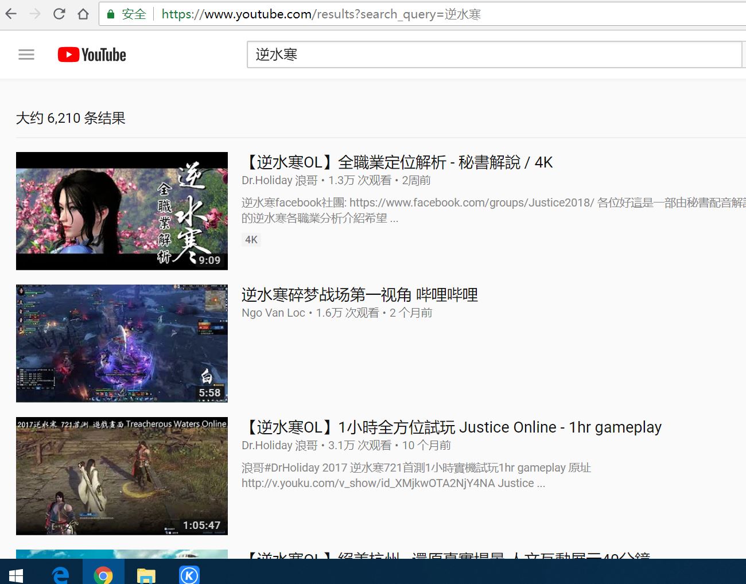Visit Dr.Holiday 浪哥 channel on the 1hr gameplay video
Screen dimensions: 746x584
[x=279, y=446]
